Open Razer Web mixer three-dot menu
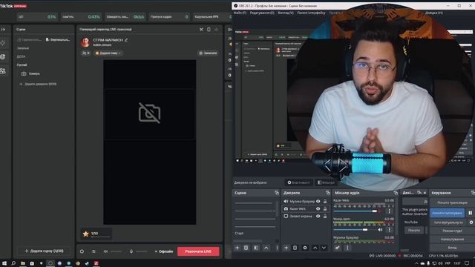475x267 pixels. (389, 211)
